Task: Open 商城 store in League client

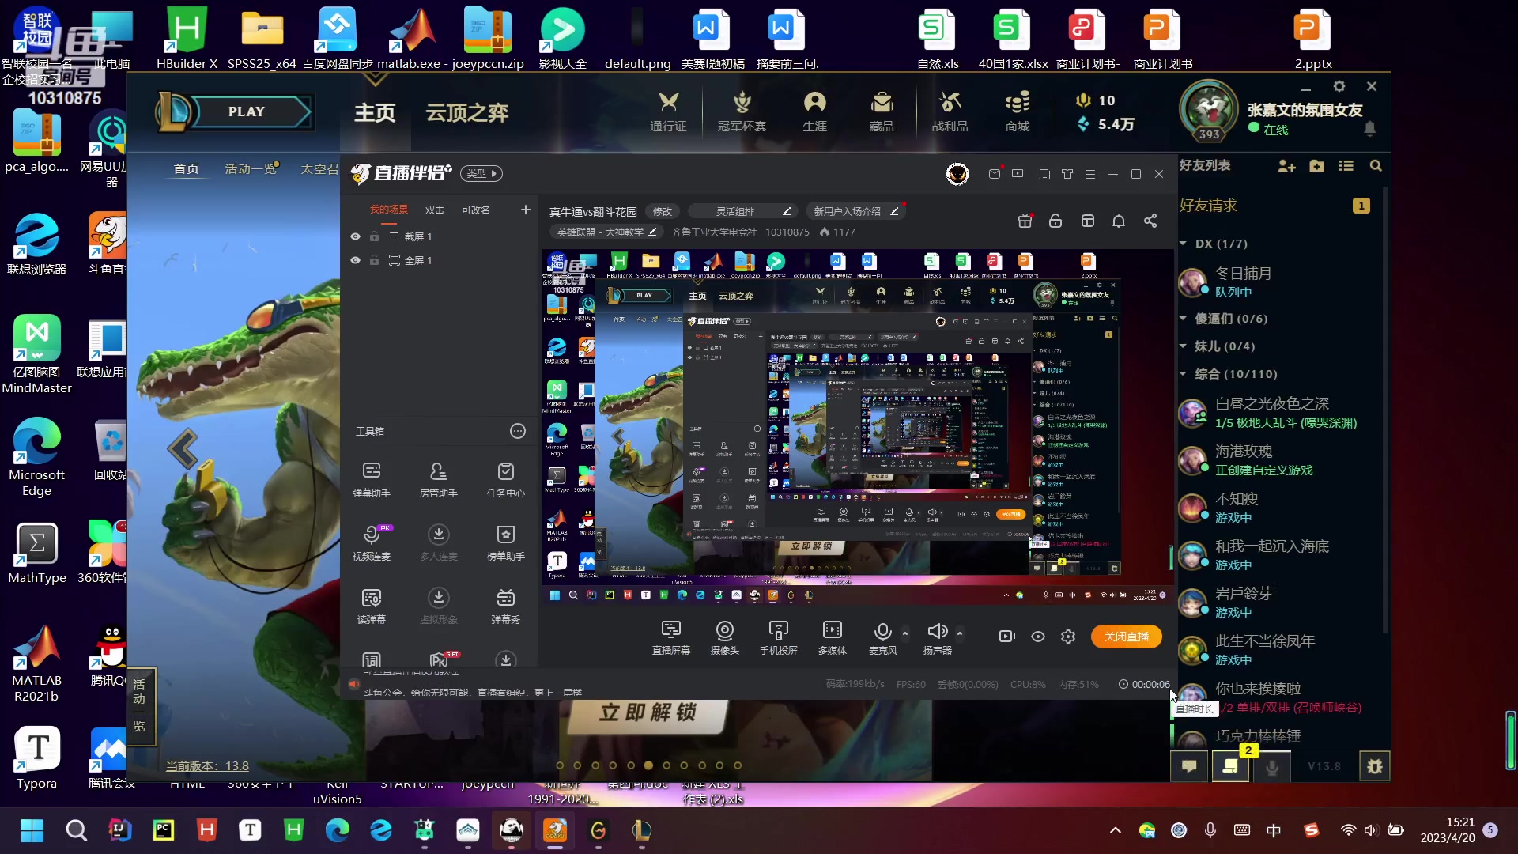Action: (1018, 111)
